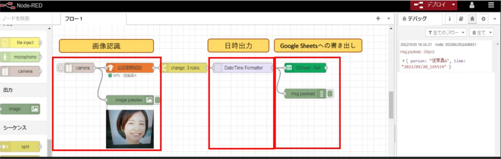Select the デバッグ sidebar tab
Viewport: 501px width, 159px height.
click(x=420, y=19)
